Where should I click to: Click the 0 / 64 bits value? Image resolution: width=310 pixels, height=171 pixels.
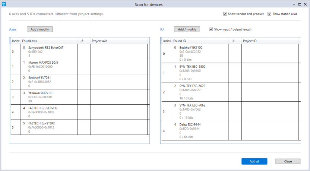(186, 137)
